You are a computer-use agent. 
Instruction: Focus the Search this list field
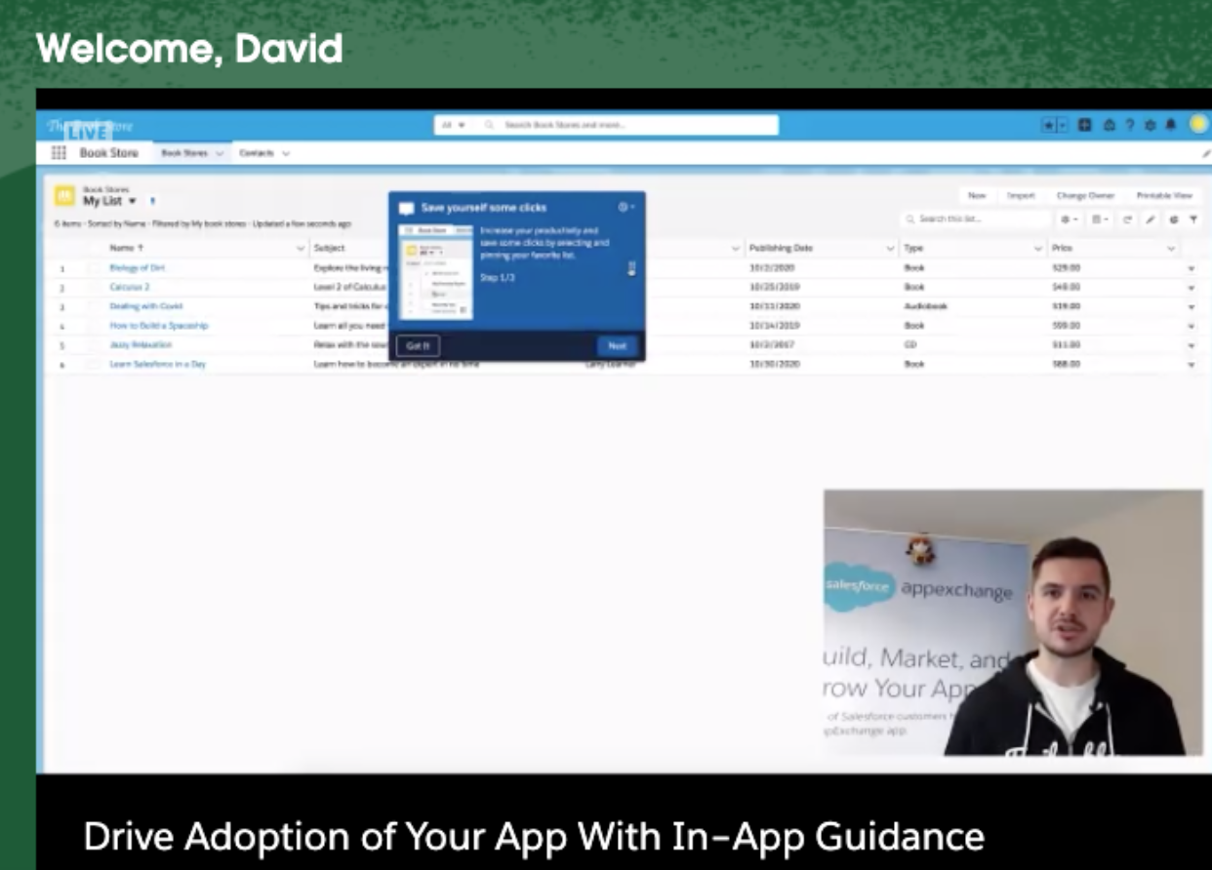click(976, 219)
